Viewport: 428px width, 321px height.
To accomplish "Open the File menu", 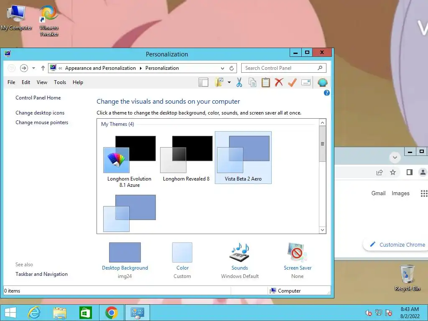I will [11, 82].
